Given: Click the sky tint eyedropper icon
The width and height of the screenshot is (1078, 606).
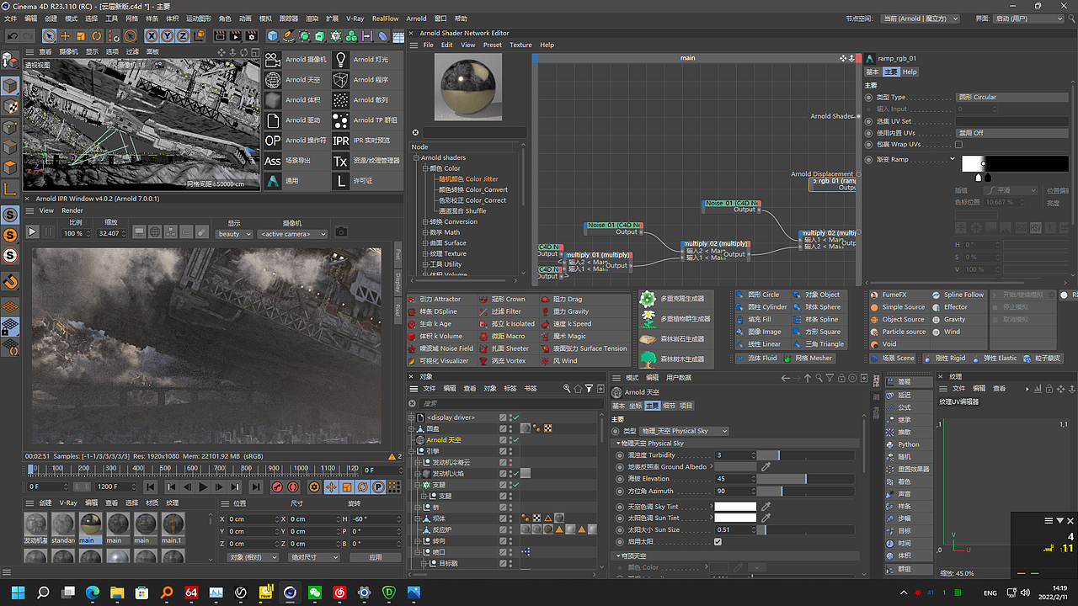Looking at the screenshot, I should pyautogui.click(x=766, y=507).
